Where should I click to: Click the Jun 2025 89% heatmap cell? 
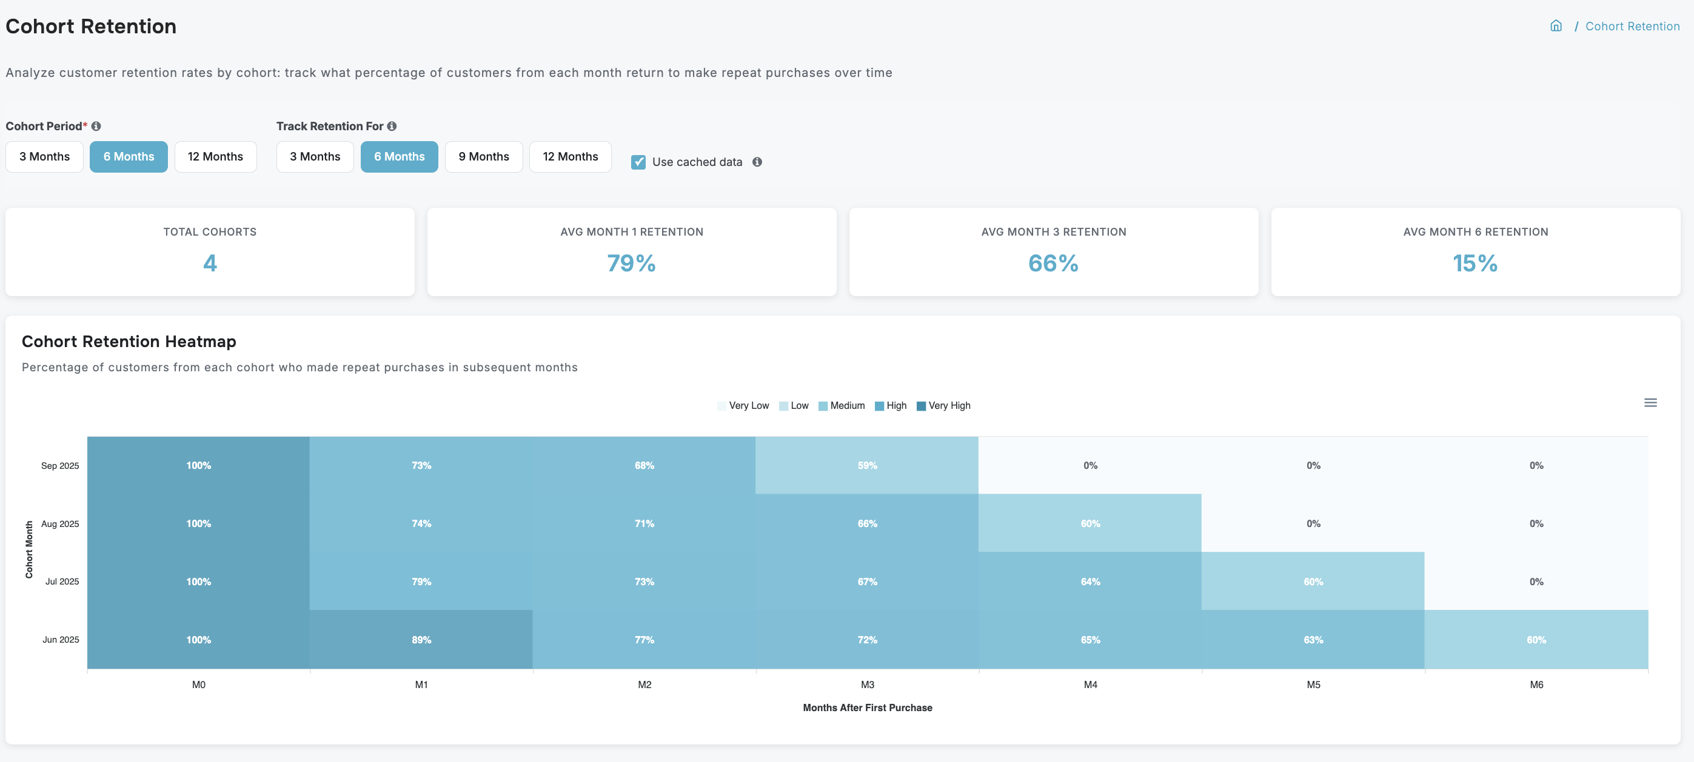click(x=421, y=638)
